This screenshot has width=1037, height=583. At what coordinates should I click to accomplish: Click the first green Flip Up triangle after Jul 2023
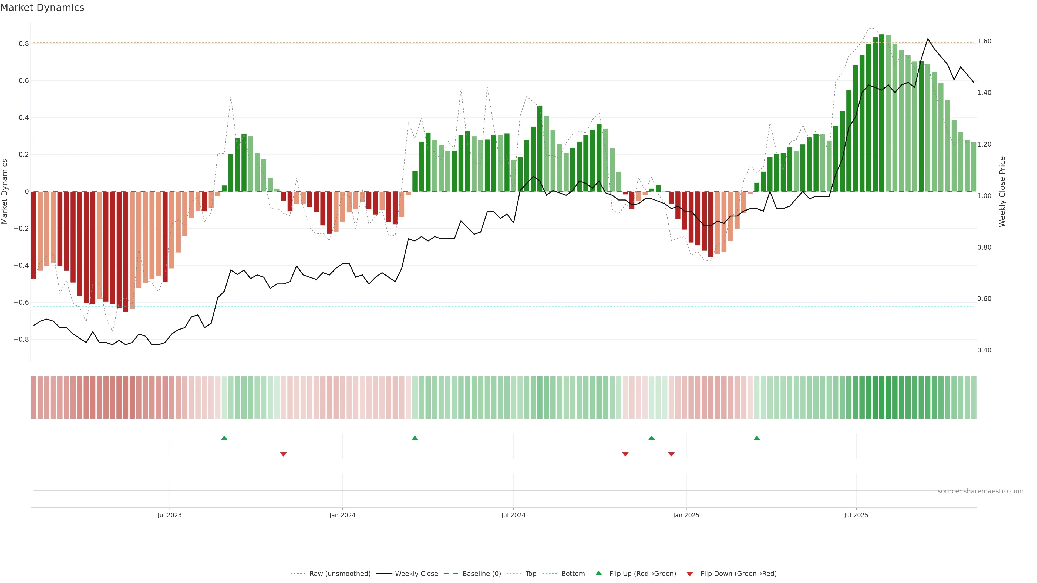pos(224,438)
